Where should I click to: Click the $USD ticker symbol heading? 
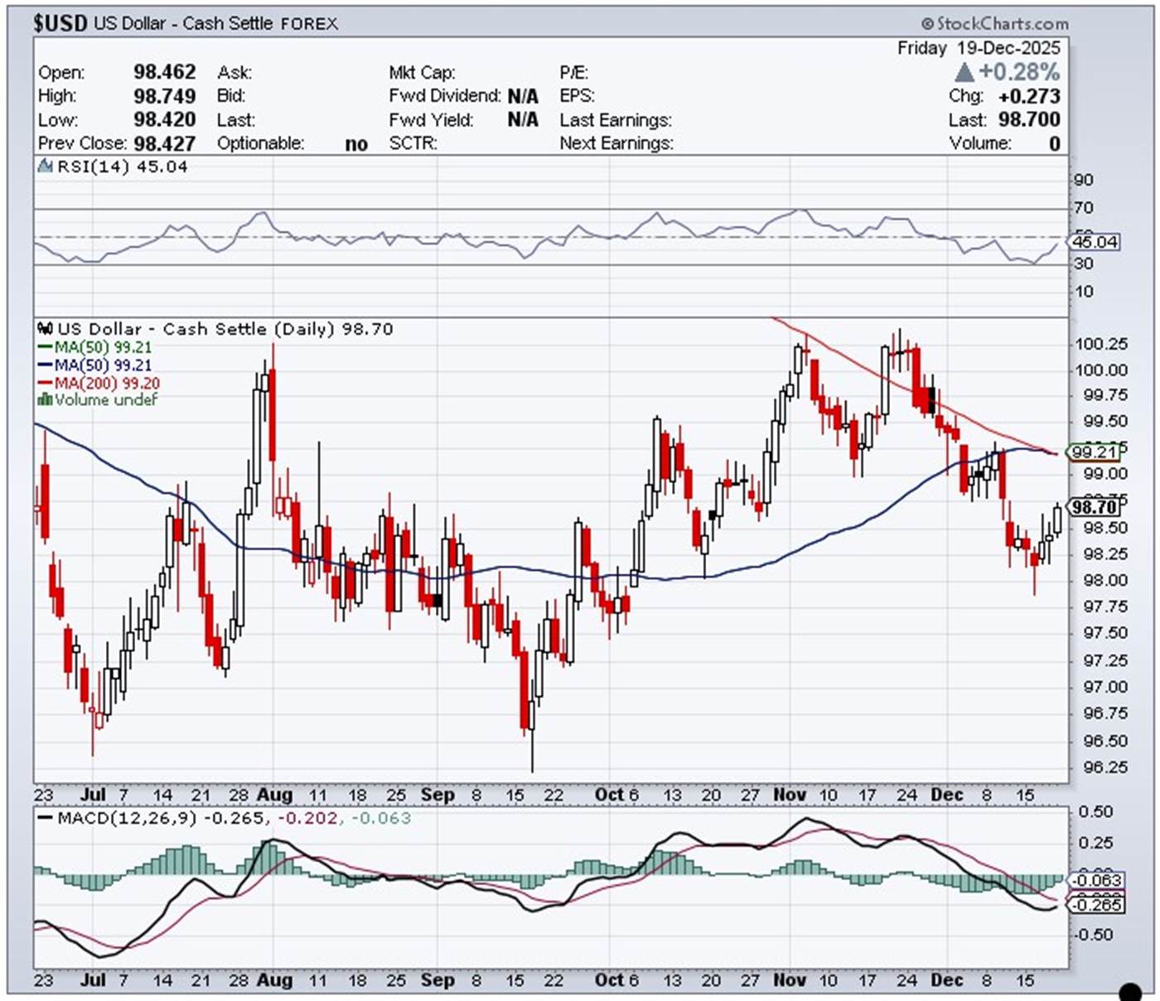[60, 23]
